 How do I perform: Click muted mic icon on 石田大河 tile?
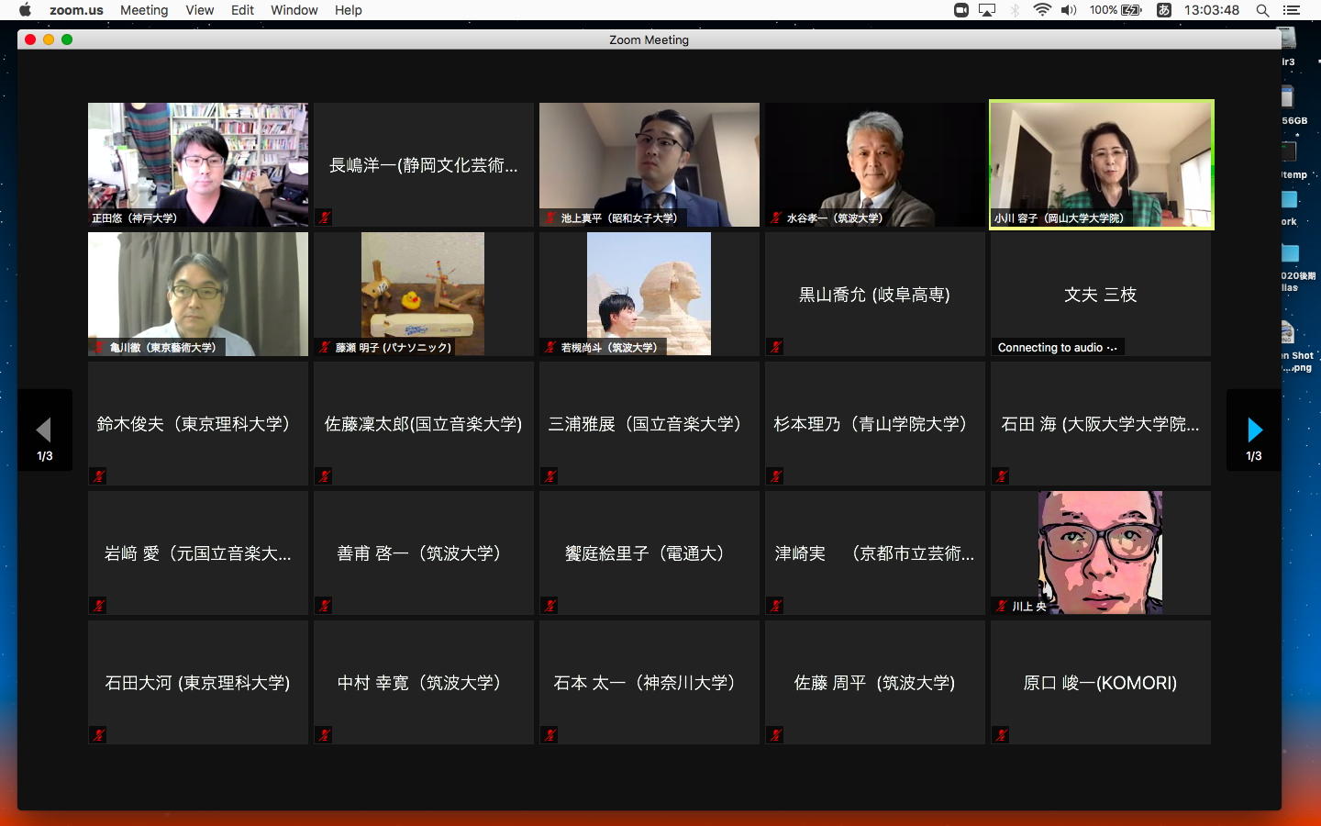[98, 735]
